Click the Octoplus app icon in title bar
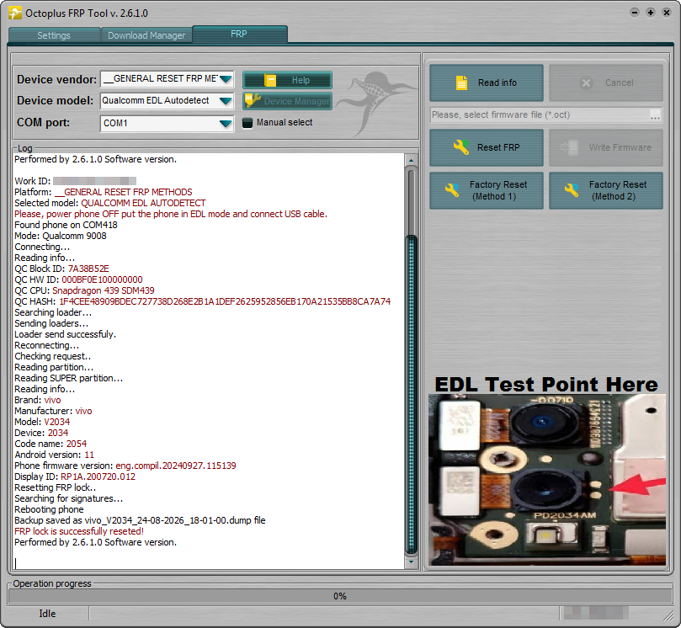Image resolution: width=681 pixels, height=628 pixels. coord(15,13)
